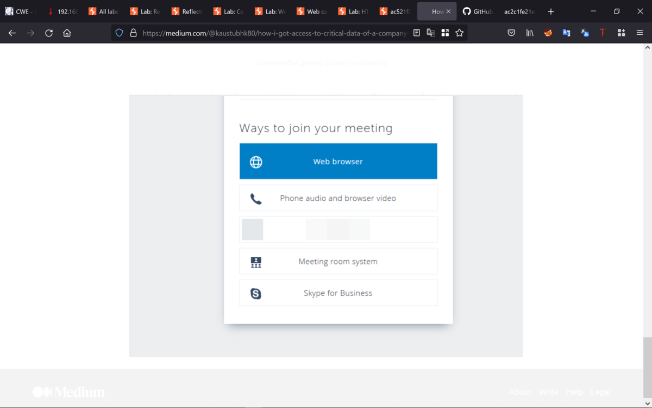Close the active 'How' tab

coord(448,11)
